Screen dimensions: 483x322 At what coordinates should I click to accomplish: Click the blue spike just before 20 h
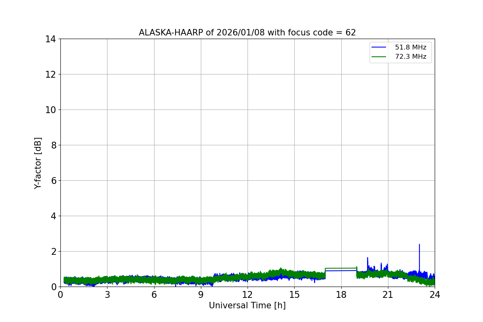tap(367, 264)
